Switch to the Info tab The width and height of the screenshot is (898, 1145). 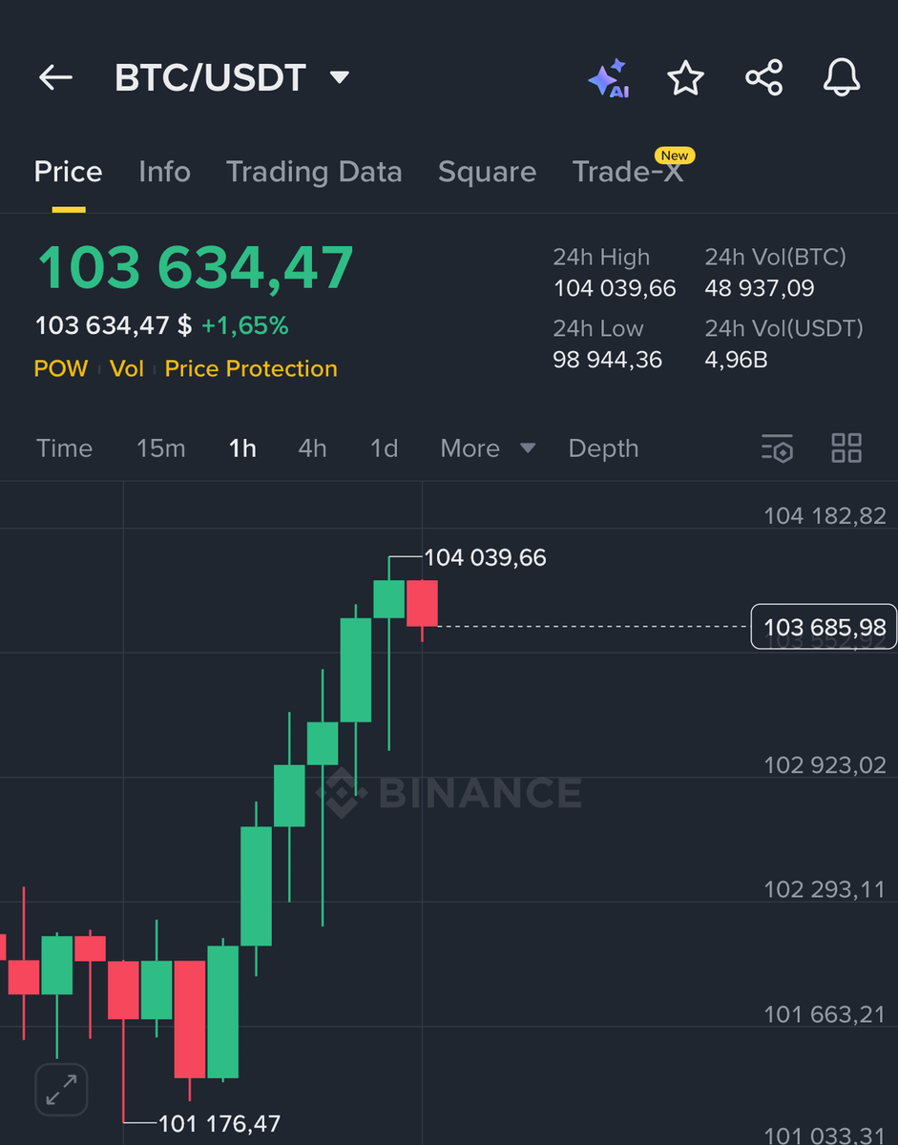(x=164, y=172)
